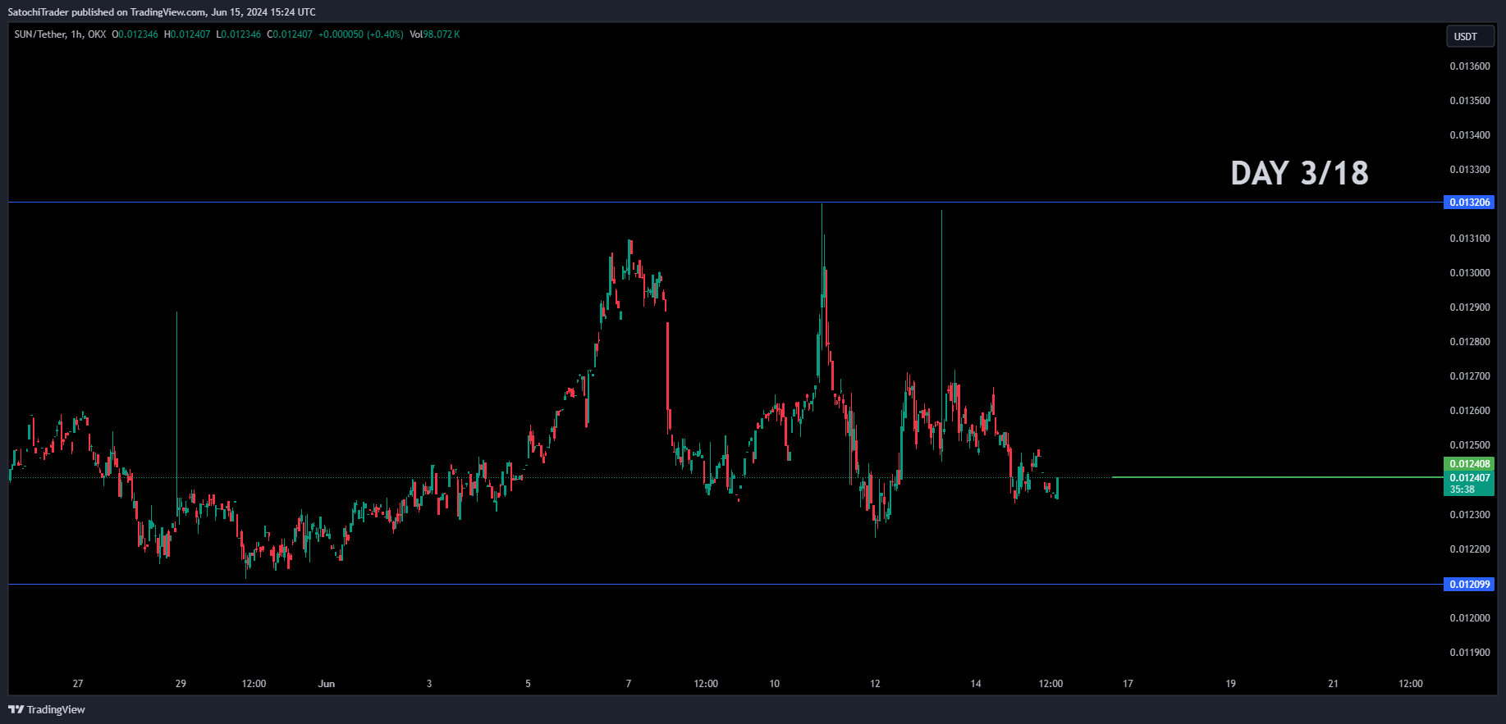Click the 21 date on time axis
1506x724 pixels.
[x=1333, y=684]
